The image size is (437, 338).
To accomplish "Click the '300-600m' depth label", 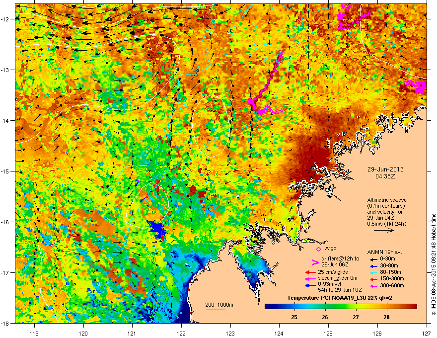I will tap(392, 286).
